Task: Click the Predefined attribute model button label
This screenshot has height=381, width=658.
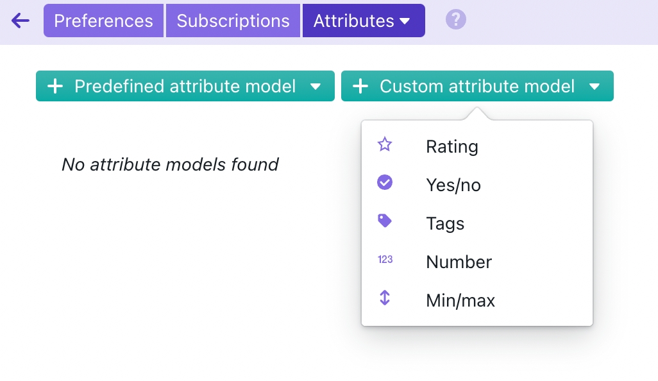Action: (x=185, y=86)
